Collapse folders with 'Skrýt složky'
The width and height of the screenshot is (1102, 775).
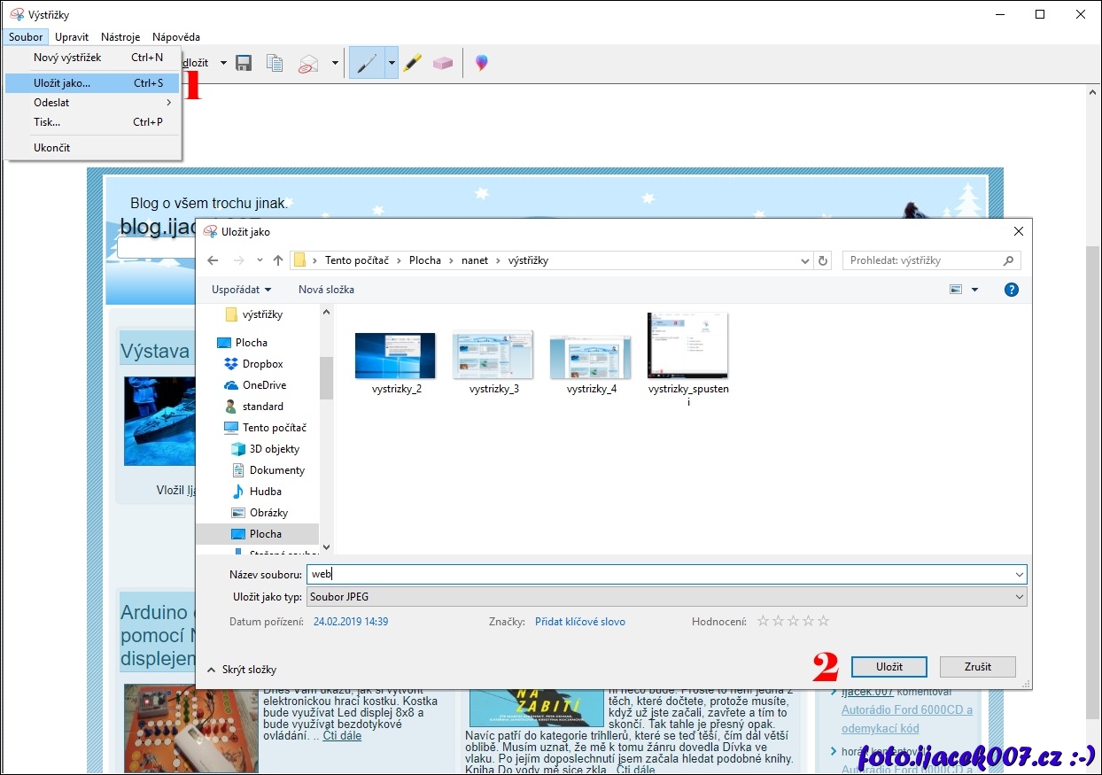(242, 670)
